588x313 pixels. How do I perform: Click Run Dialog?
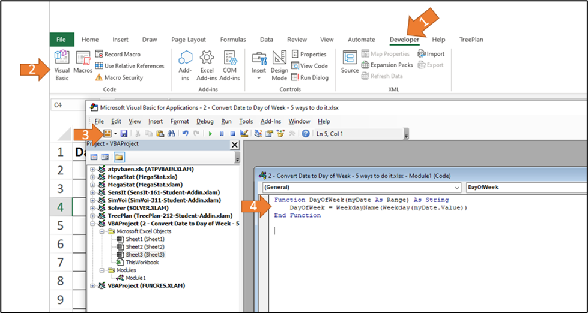310,77
